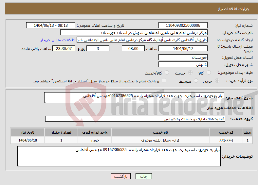This screenshot has height=185, width=258.
Task: Select the متوسط purchase type radio
Action: pyautogui.click(x=196, y=81)
